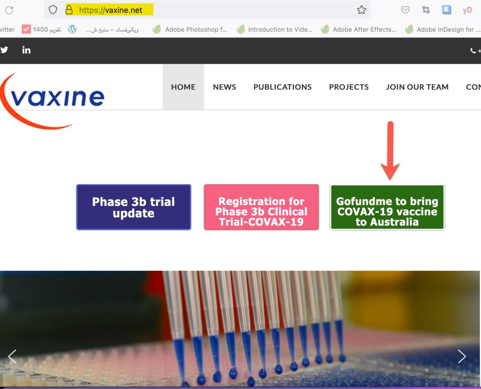The image size is (481, 389).
Task: Open the PROJECTS menu item
Action: (x=349, y=87)
